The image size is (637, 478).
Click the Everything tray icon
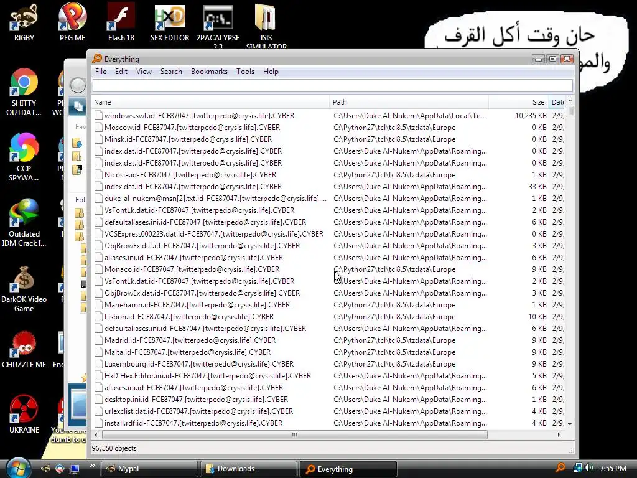[x=560, y=468]
